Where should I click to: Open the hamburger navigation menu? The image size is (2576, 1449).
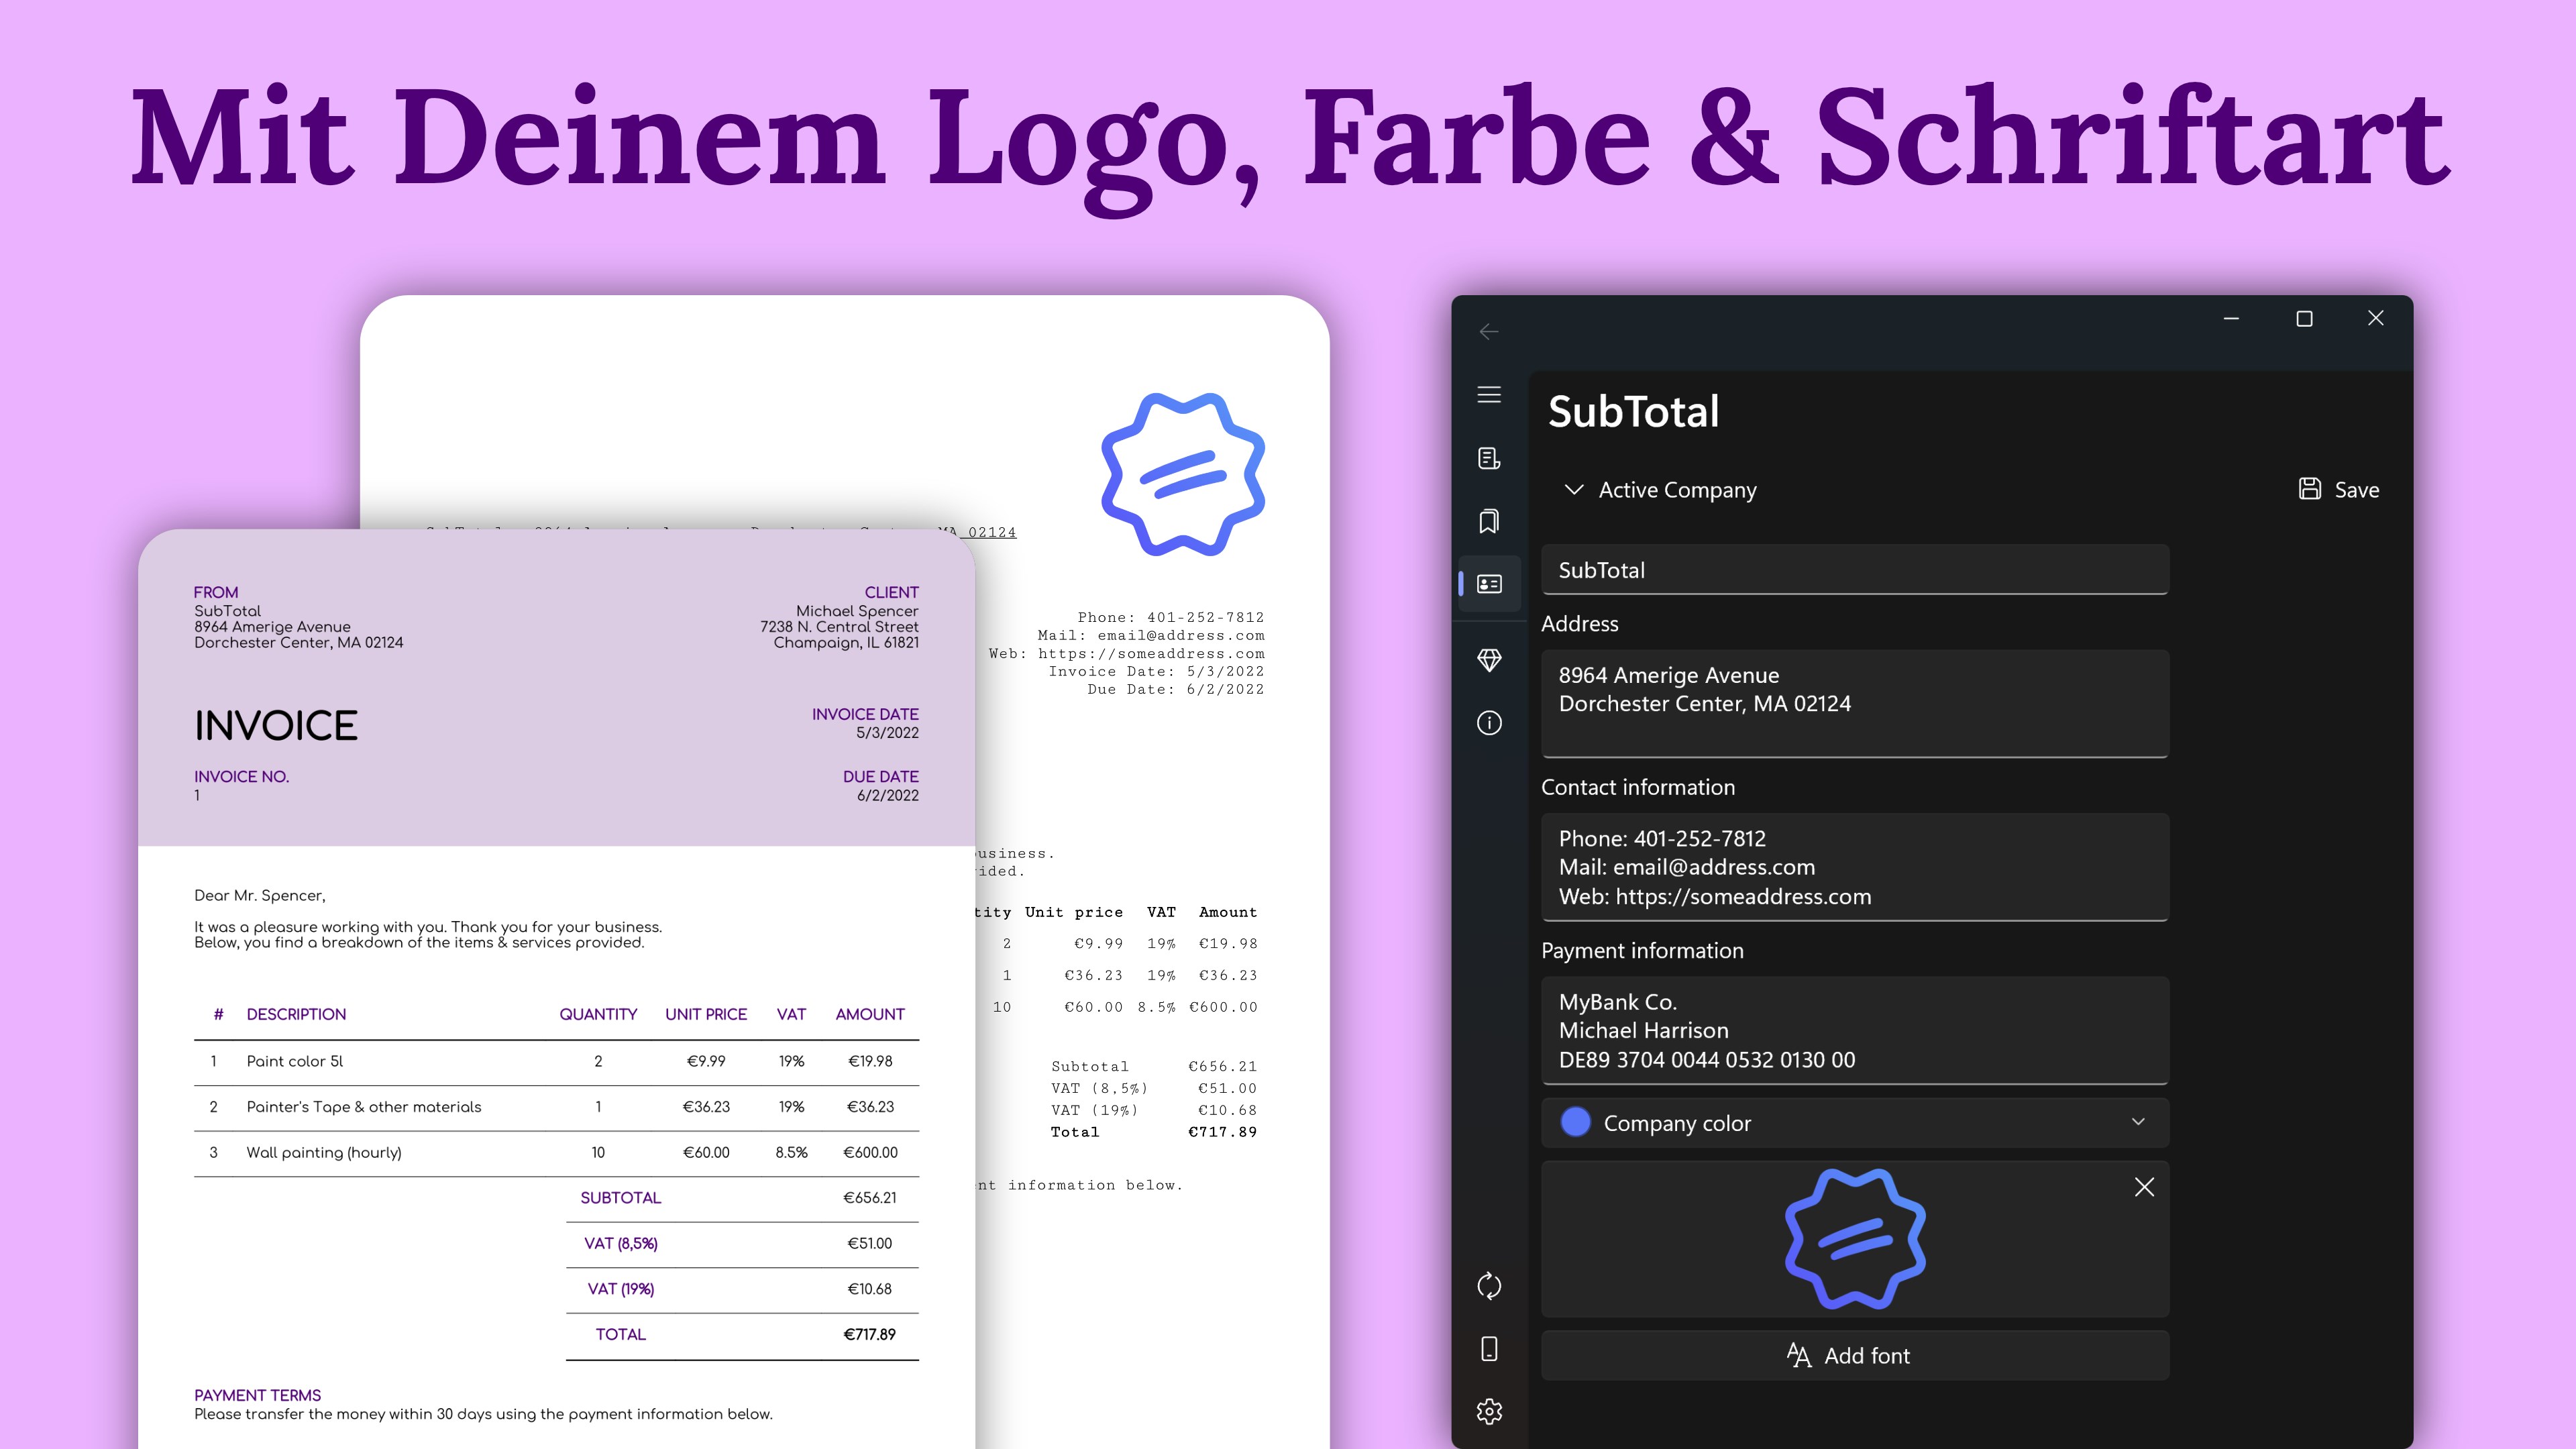[1489, 395]
